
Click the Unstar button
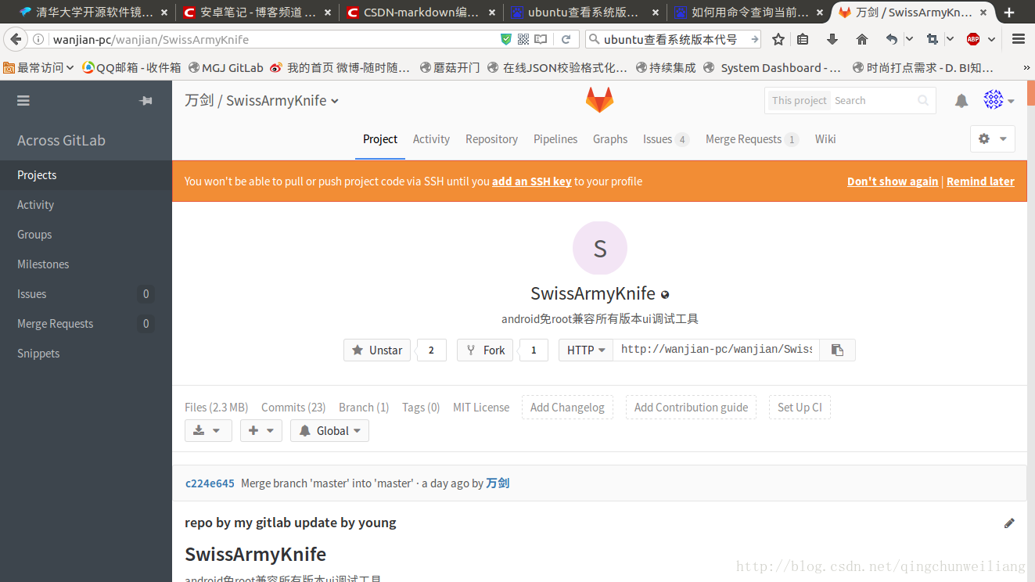377,350
